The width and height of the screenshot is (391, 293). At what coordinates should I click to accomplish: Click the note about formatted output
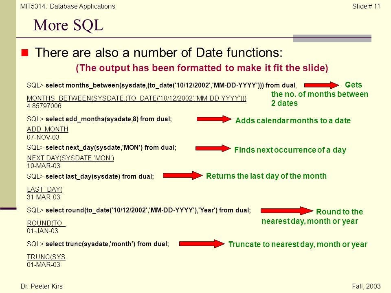(202, 68)
